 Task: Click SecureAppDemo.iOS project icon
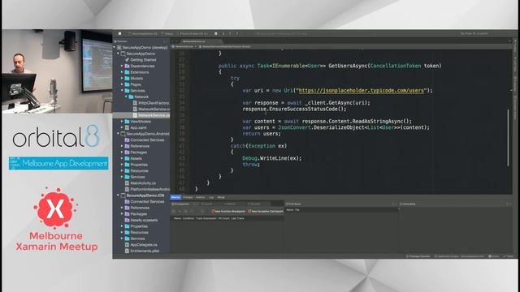pos(123,195)
